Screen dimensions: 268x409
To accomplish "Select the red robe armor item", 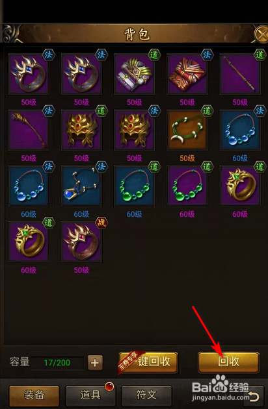I will 187,74.
